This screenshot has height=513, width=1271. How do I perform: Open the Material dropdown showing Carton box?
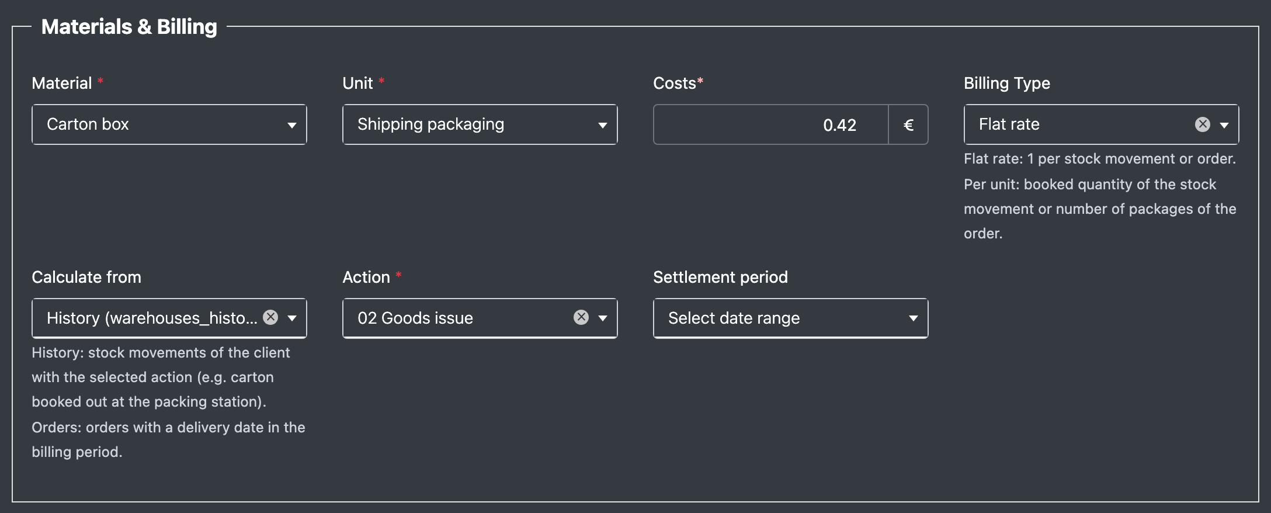(x=169, y=124)
